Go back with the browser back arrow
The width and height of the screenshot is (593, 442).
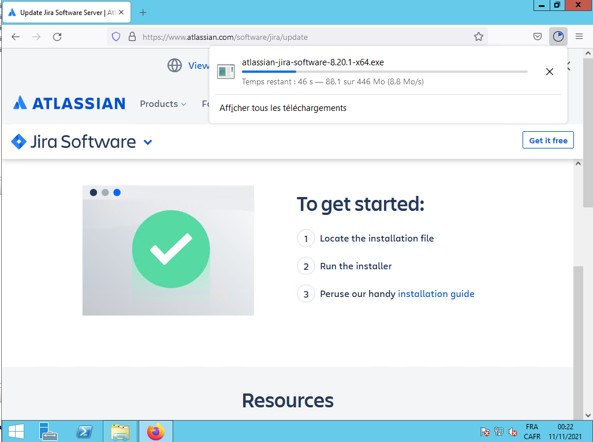tap(16, 37)
